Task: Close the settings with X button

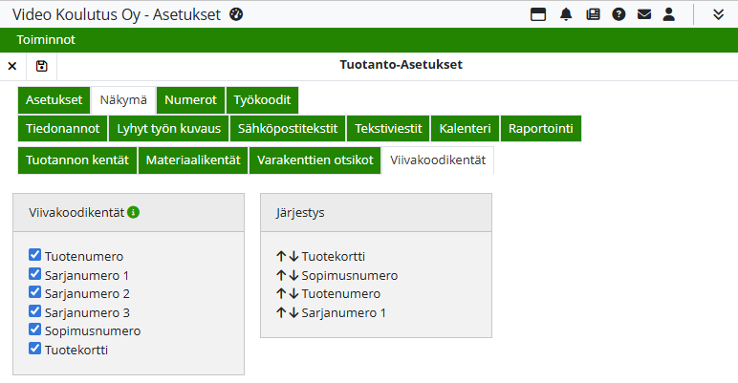Action: tap(12, 66)
